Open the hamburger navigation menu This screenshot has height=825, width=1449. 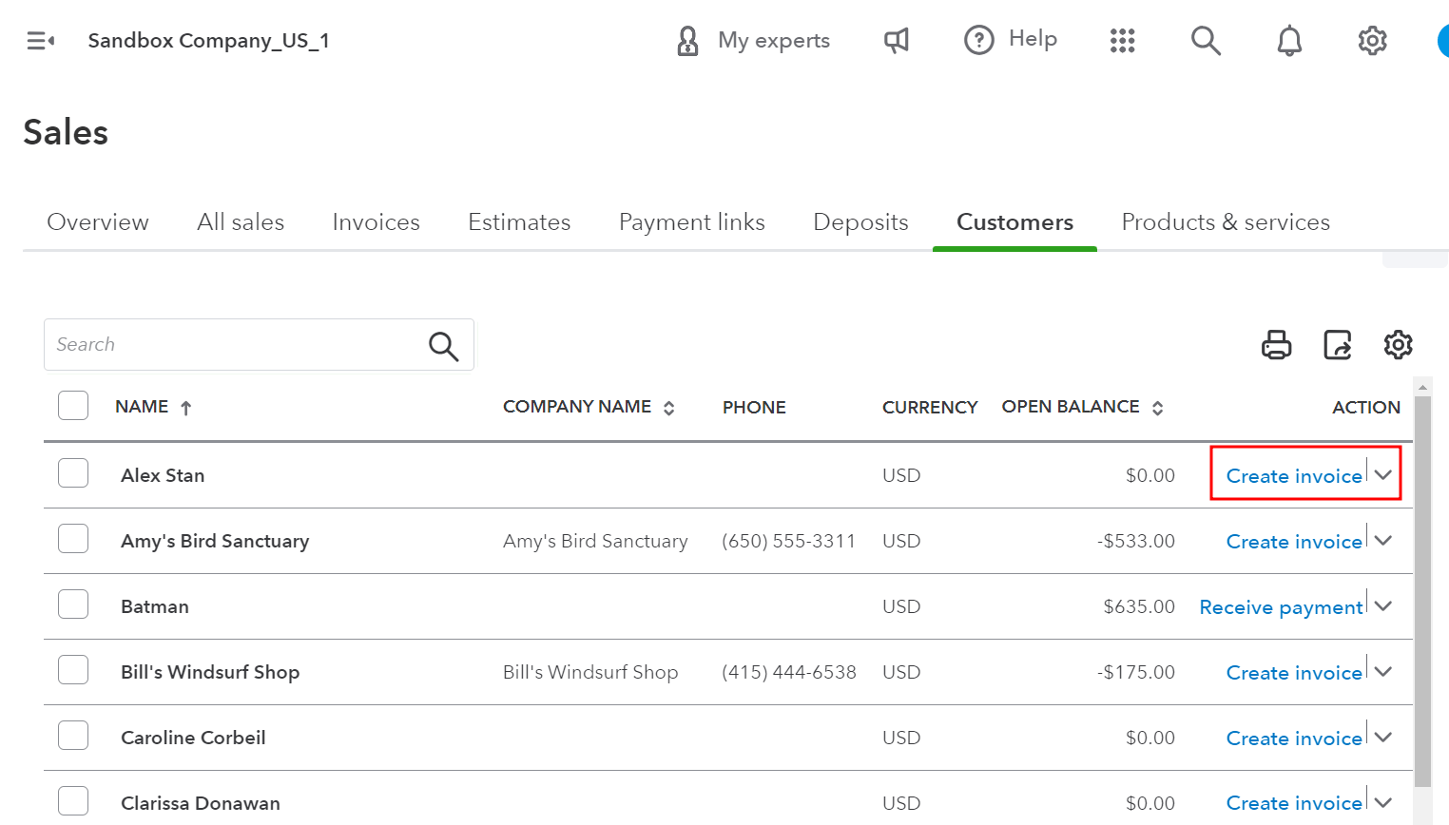[x=39, y=40]
